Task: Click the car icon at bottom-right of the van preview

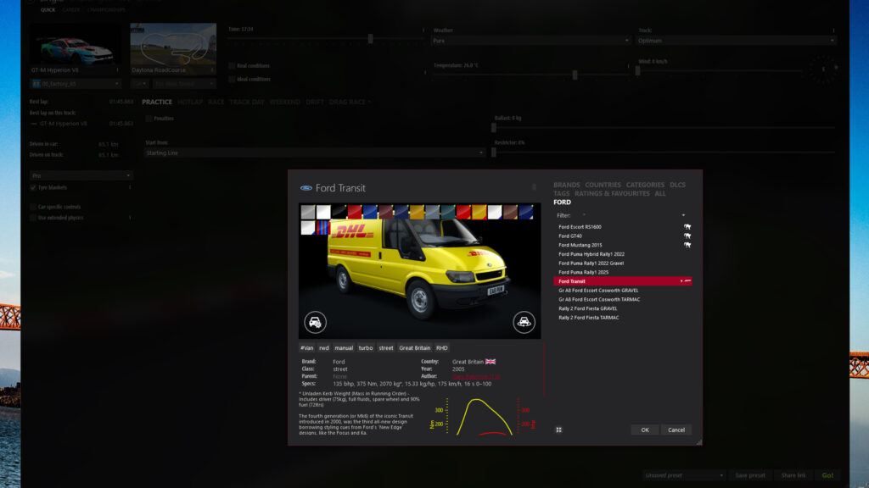Action: click(x=524, y=322)
